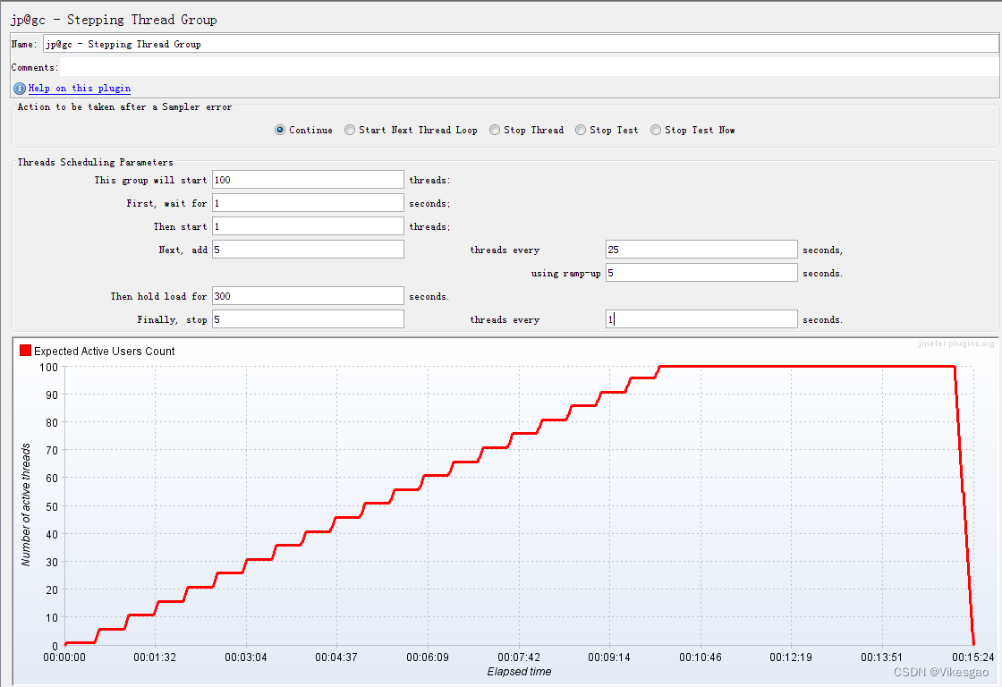
Task: Select the Stop Test radio button
Action: click(581, 130)
